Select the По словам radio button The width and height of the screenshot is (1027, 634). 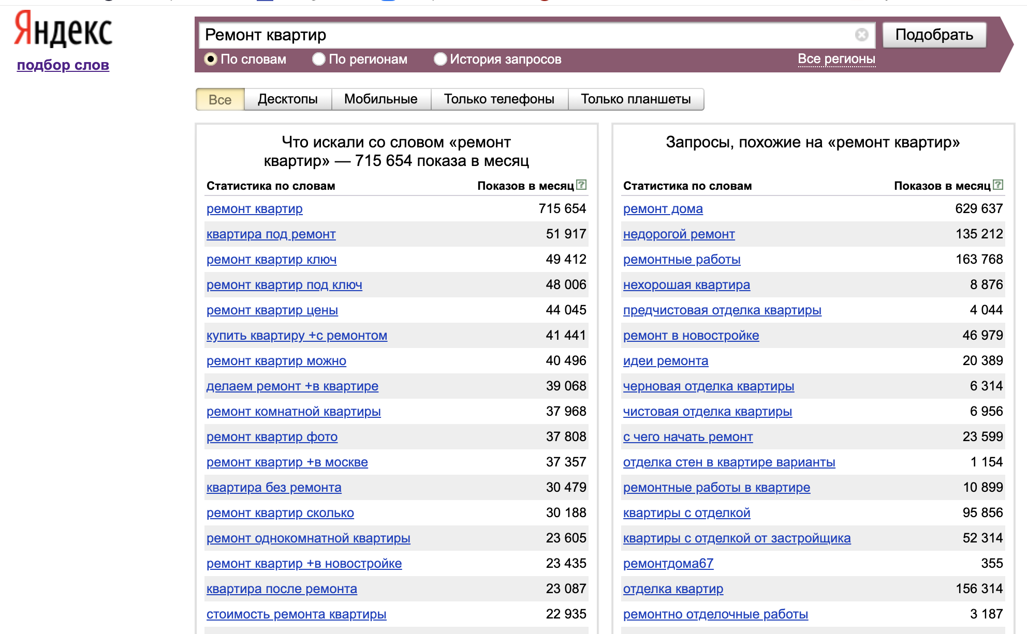point(210,59)
